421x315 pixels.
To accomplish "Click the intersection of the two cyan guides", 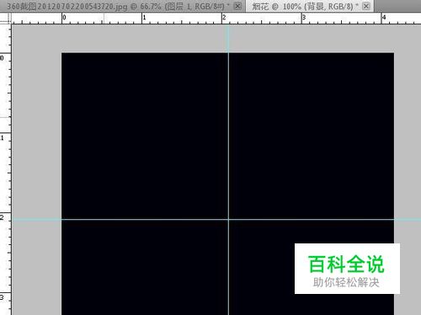I will coord(228,219).
